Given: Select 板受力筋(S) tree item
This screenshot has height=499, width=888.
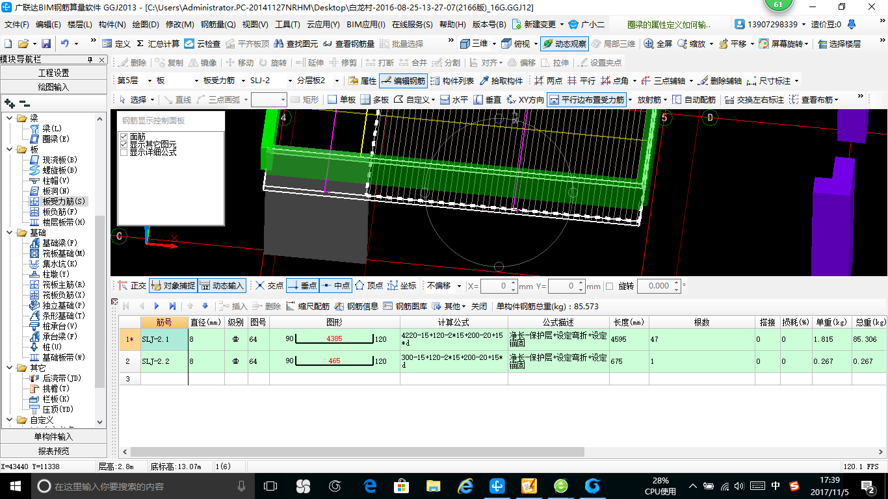Looking at the screenshot, I should click(59, 201).
